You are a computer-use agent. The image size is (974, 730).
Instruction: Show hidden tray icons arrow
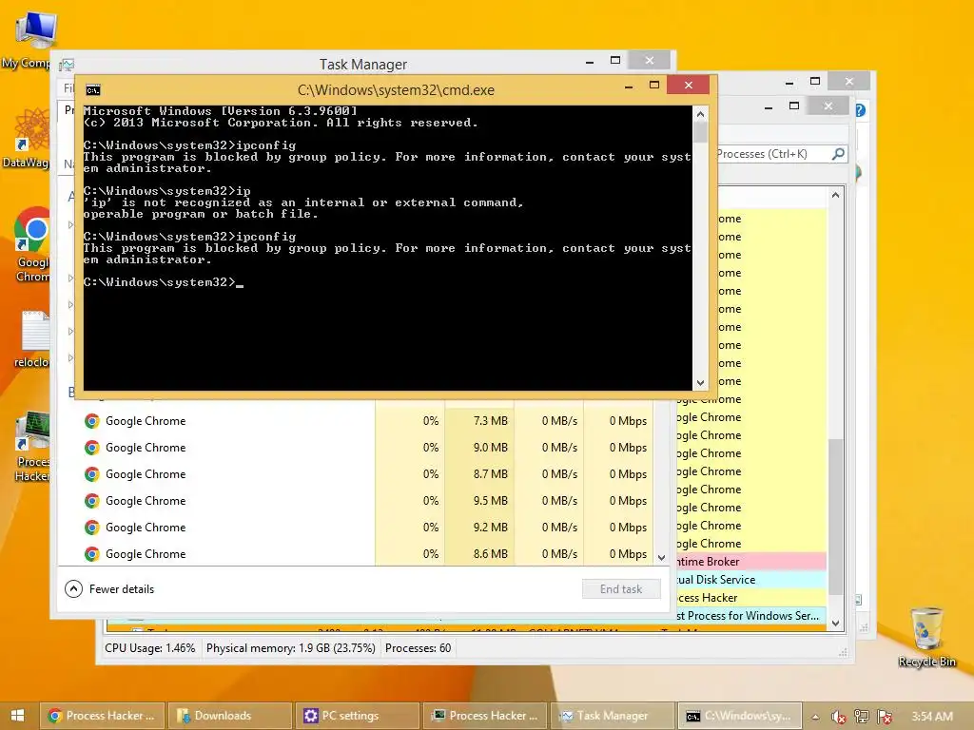[815, 717]
